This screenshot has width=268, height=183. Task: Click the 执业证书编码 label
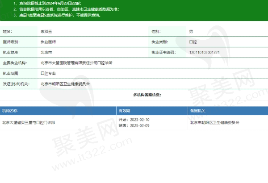163,53
